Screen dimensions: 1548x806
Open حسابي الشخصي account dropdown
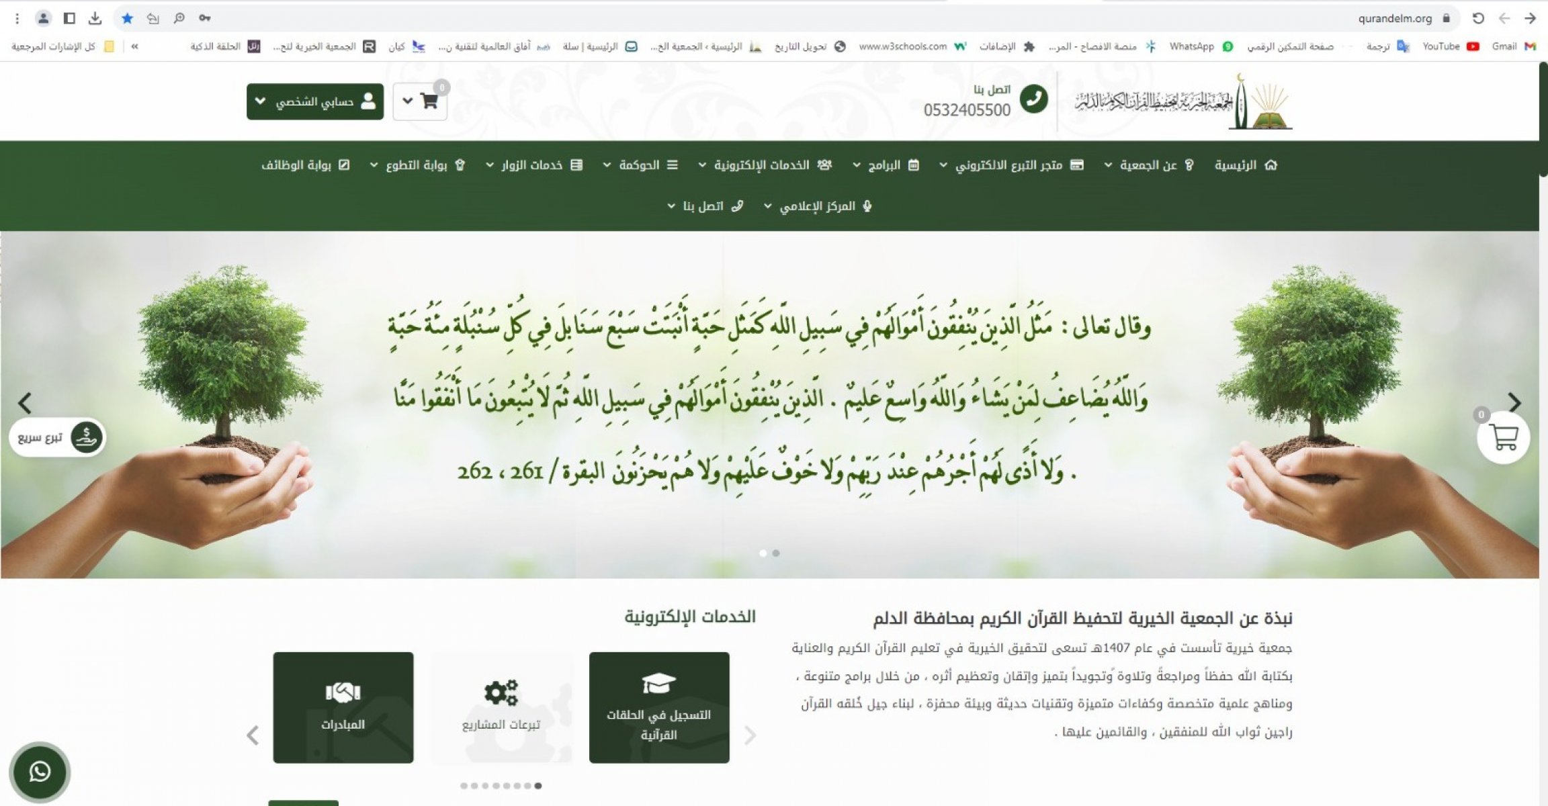314,101
